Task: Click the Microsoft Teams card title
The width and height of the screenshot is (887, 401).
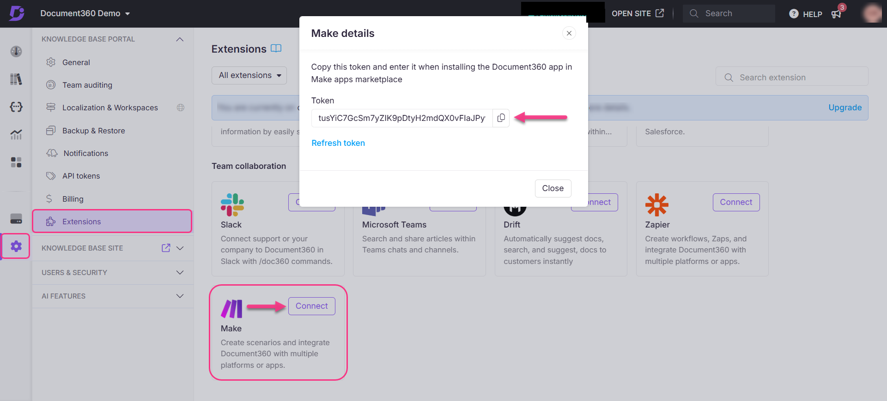Action: point(394,225)
